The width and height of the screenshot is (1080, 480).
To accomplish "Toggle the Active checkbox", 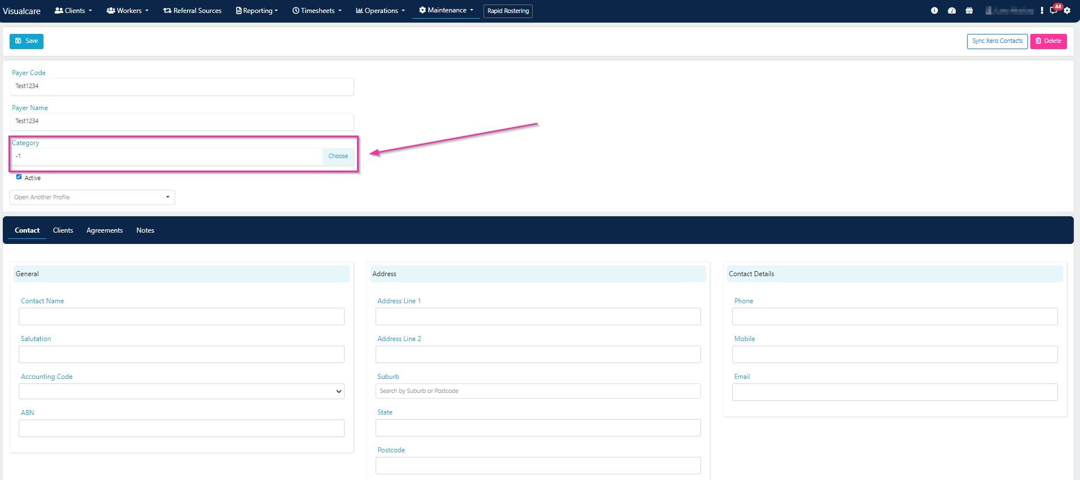I will tap(19, 177).
